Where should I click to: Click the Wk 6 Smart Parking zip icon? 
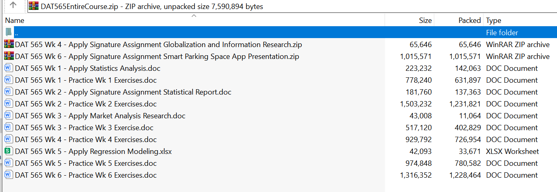(9, 56)
